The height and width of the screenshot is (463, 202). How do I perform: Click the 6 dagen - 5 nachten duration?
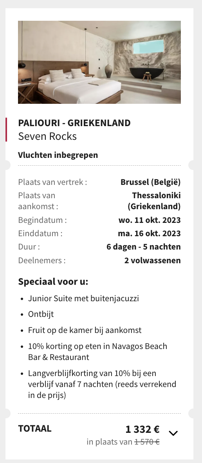pos(144,246)
